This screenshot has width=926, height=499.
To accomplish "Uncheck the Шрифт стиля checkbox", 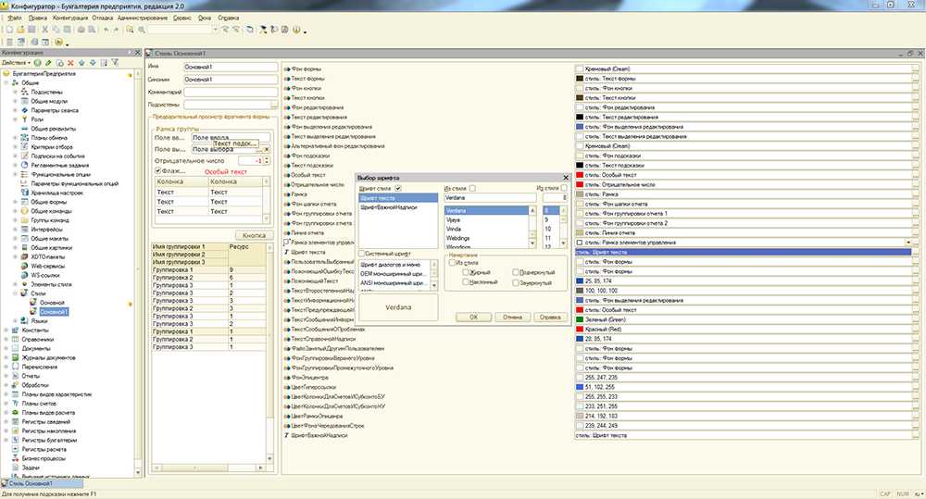I will point(398,189).
